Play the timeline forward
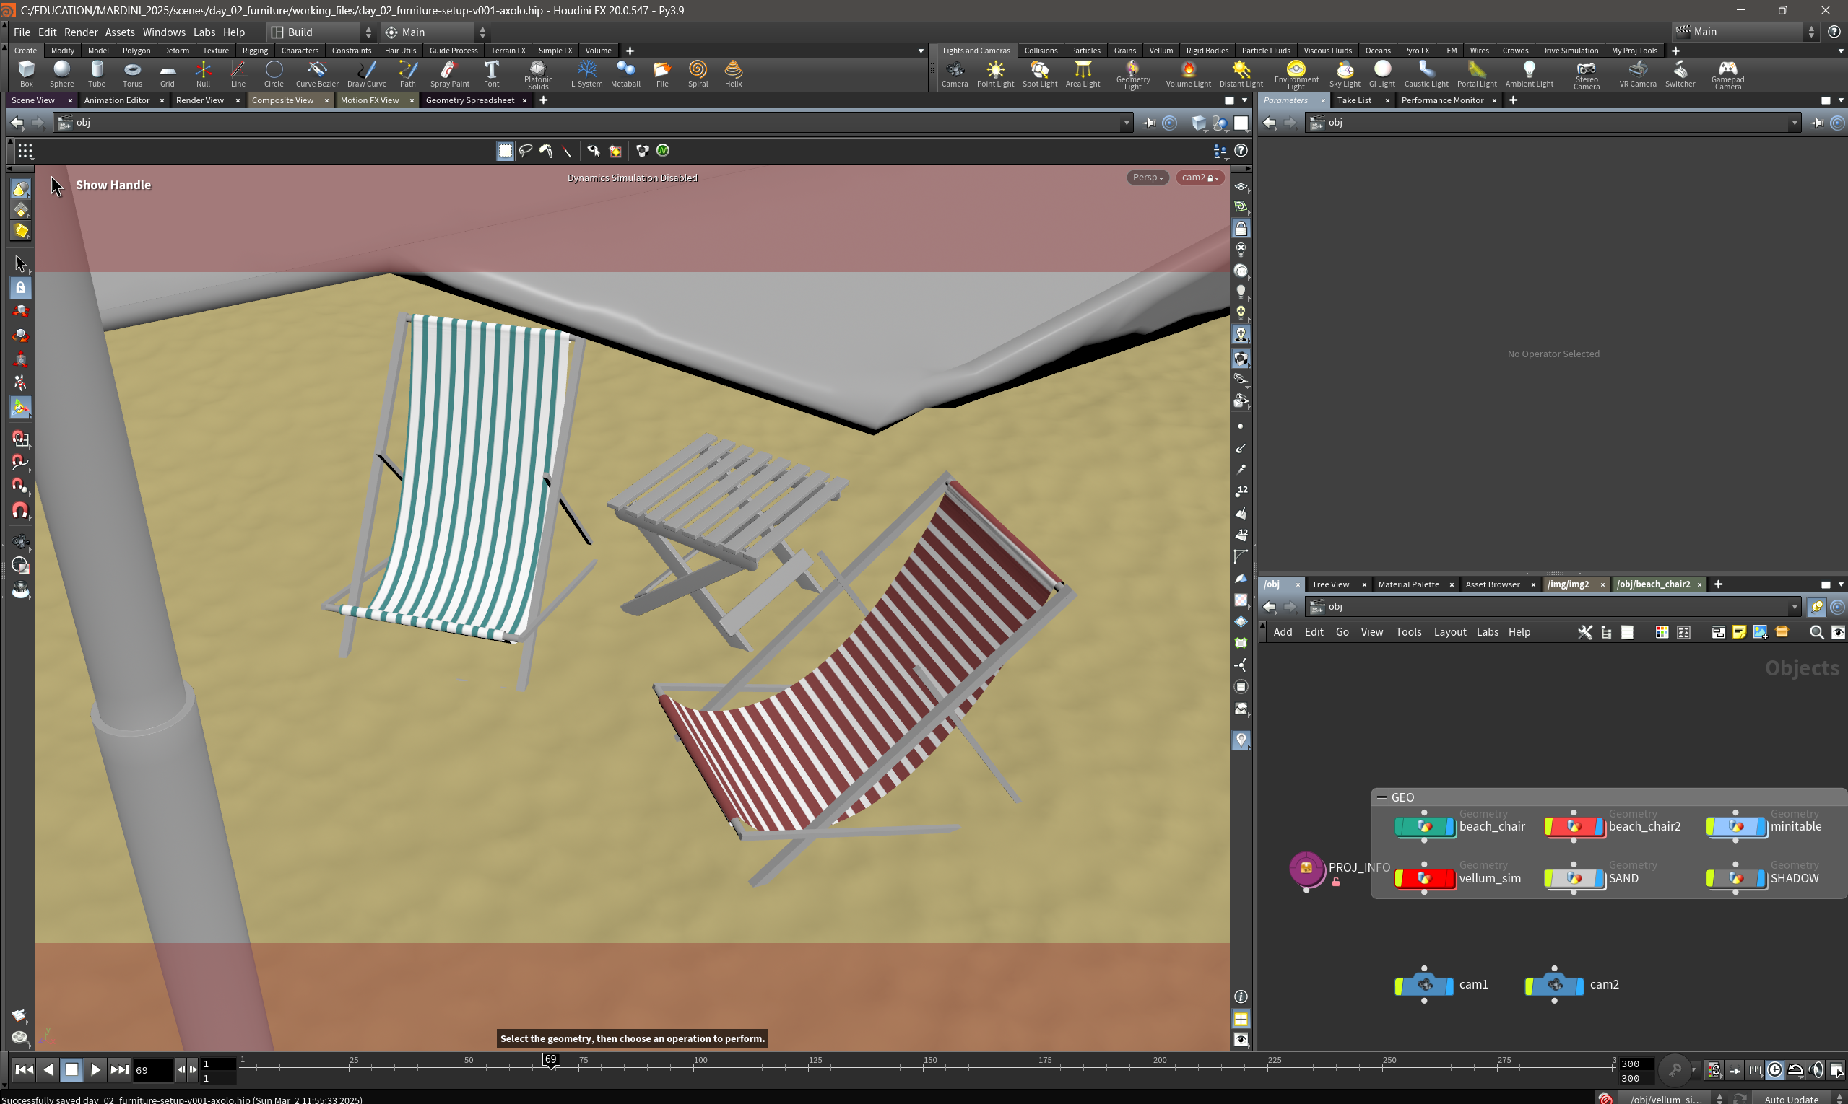This screenshot has width=1848, height=1104. tap(95, 1070)
